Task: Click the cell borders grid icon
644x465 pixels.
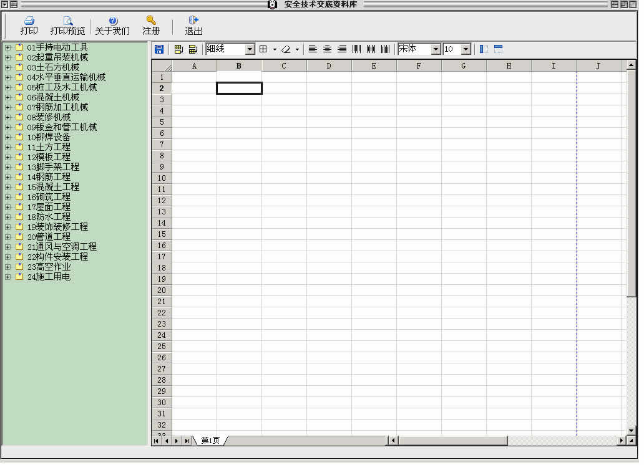Action: 263,49
